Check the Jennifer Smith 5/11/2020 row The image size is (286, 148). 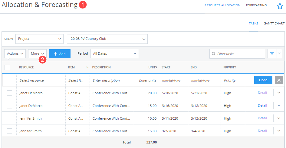9,118
